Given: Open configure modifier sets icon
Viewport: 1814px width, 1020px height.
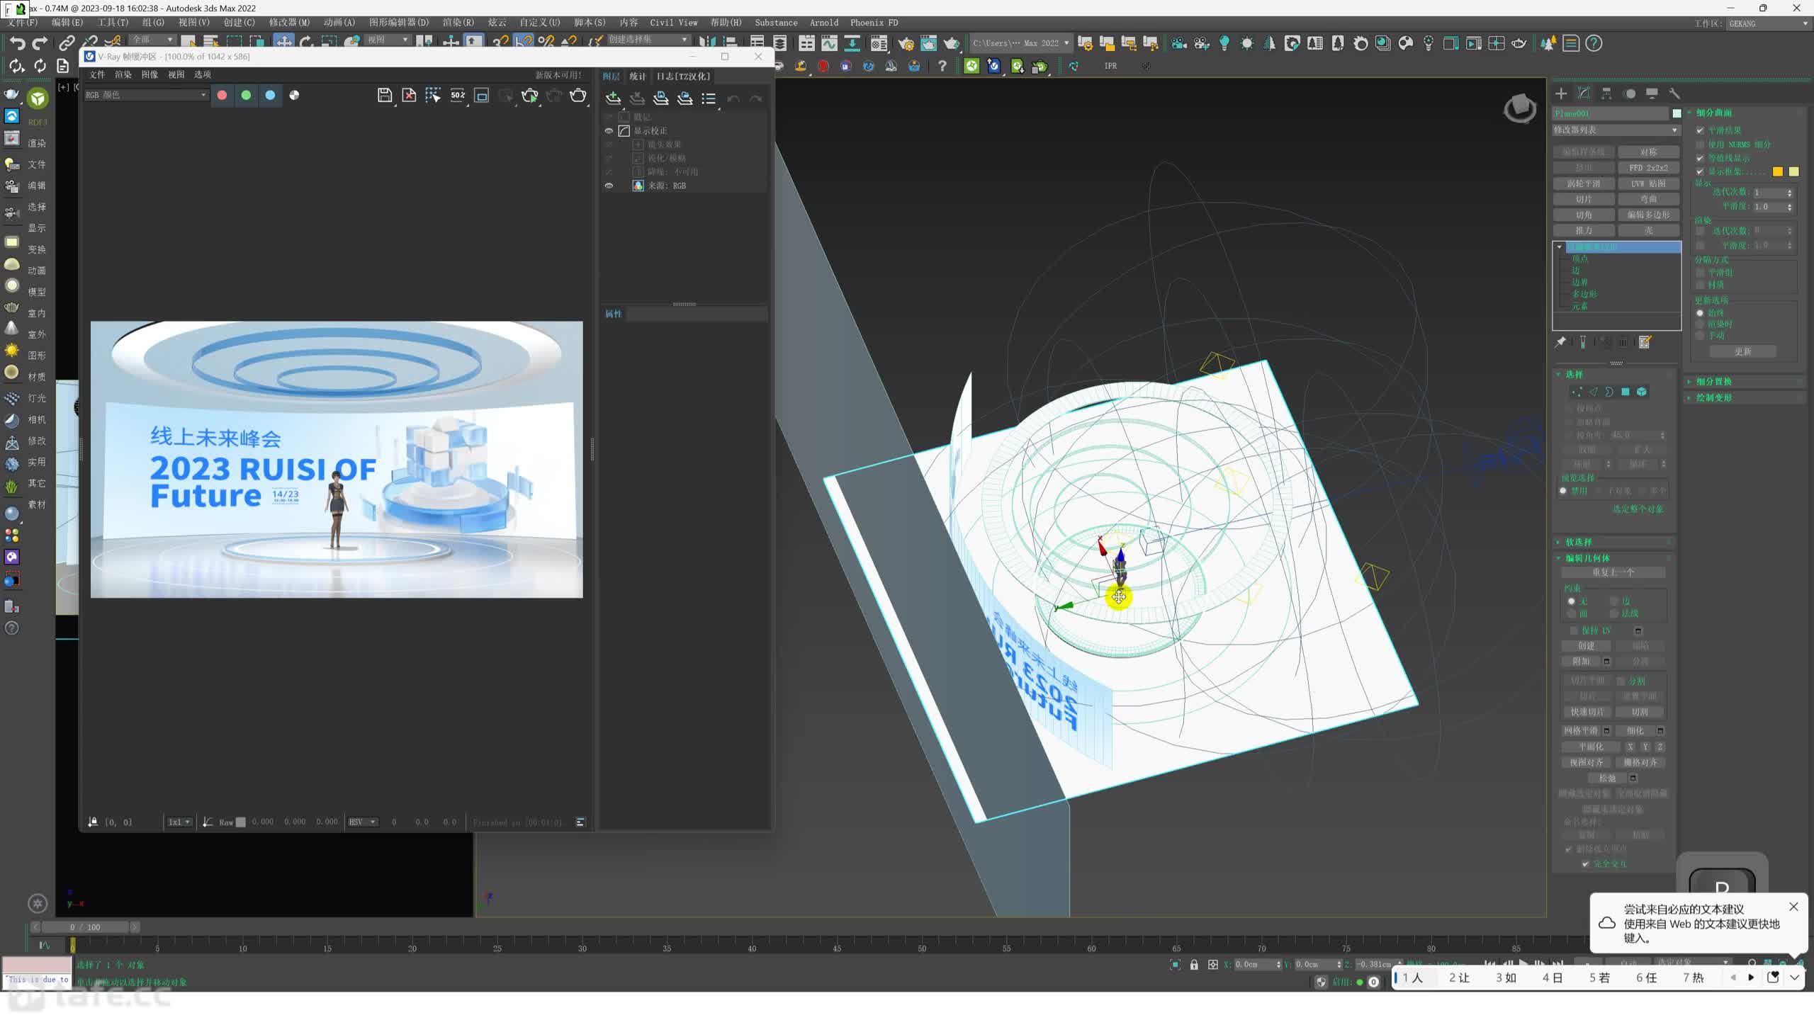Looking at the screenshot, I should (x=1645, y=342).
